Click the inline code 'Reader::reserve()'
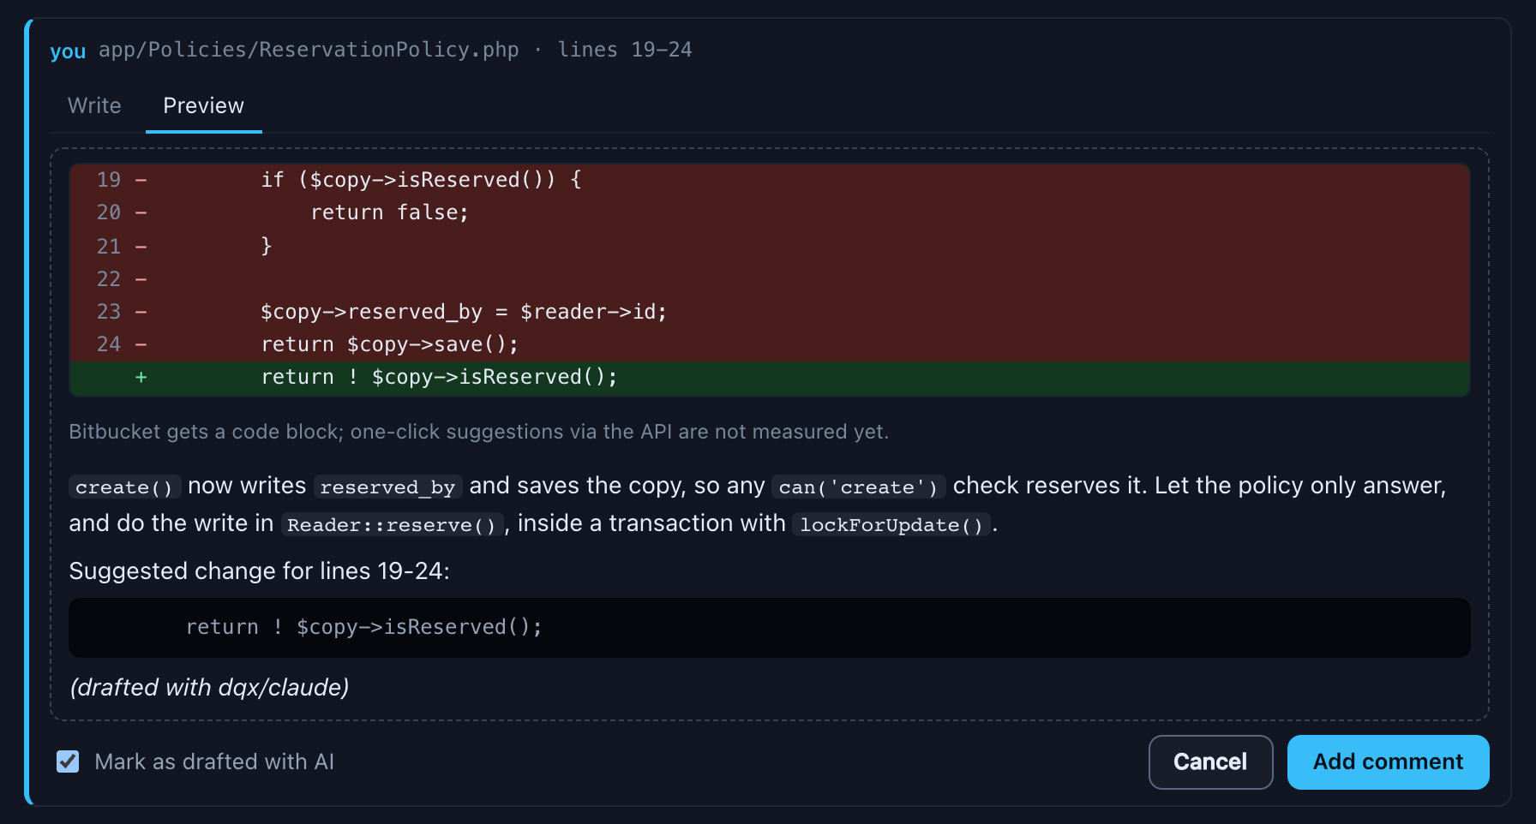Screen dimensions: 1536x824 click(x=392, y=524)
